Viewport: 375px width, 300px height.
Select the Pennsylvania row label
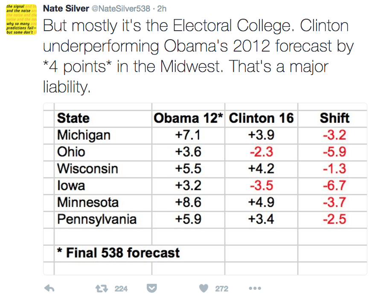(97, 219)
